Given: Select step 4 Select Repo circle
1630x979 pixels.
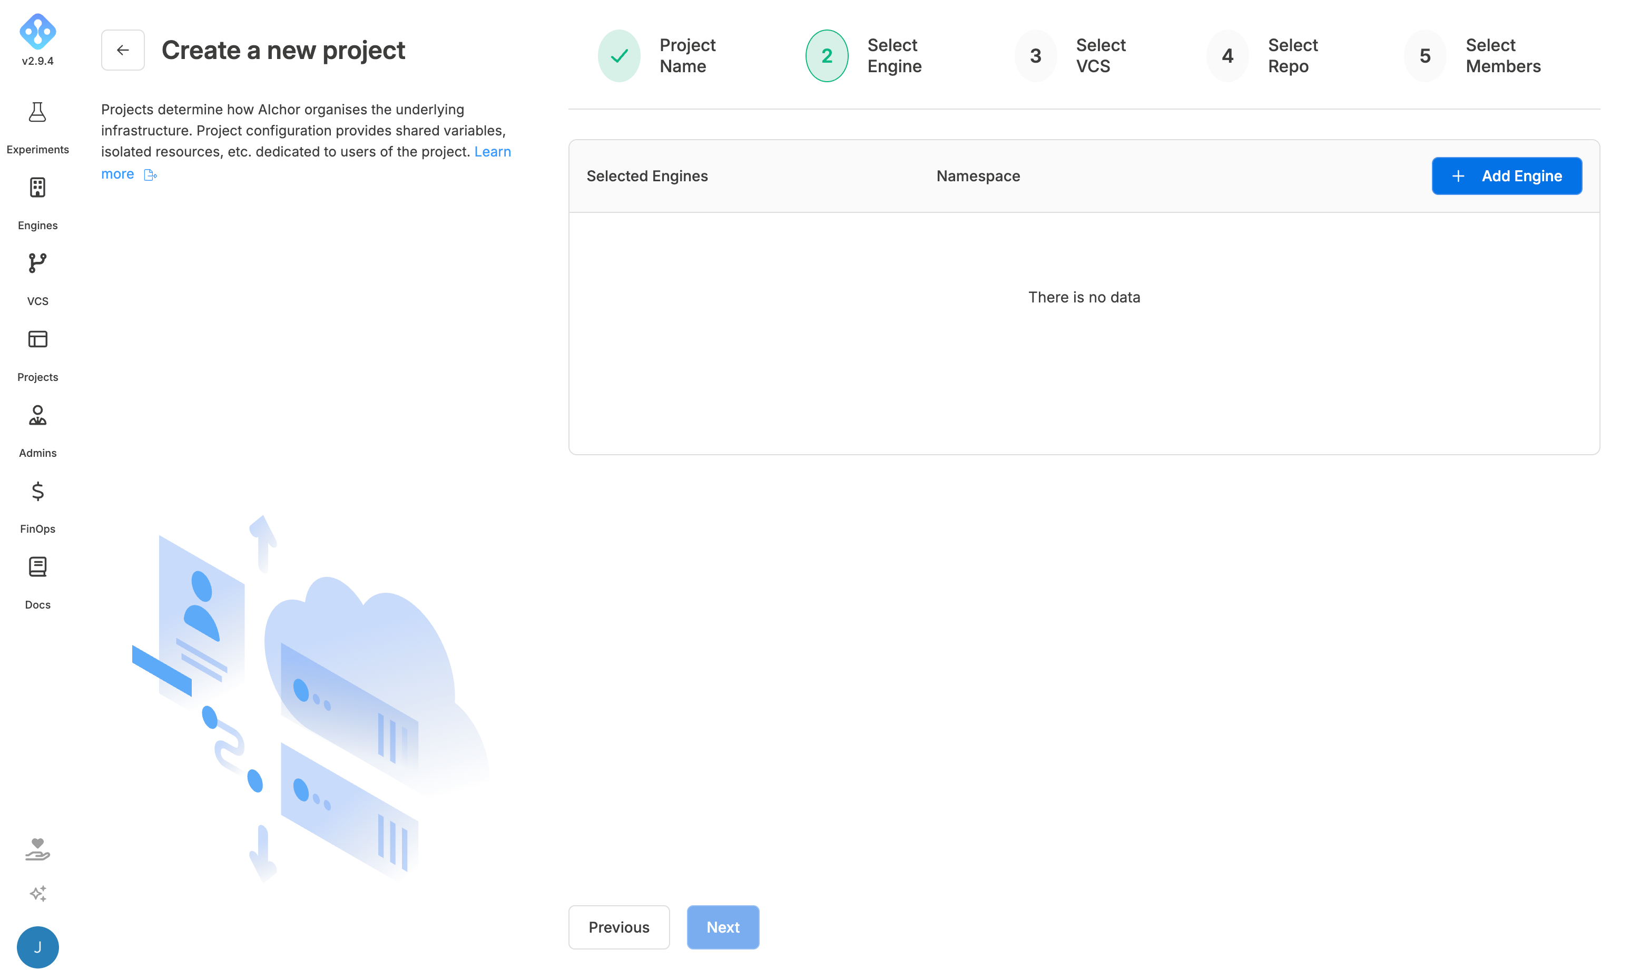Looking at the screenshot, I should [1228, 55].
